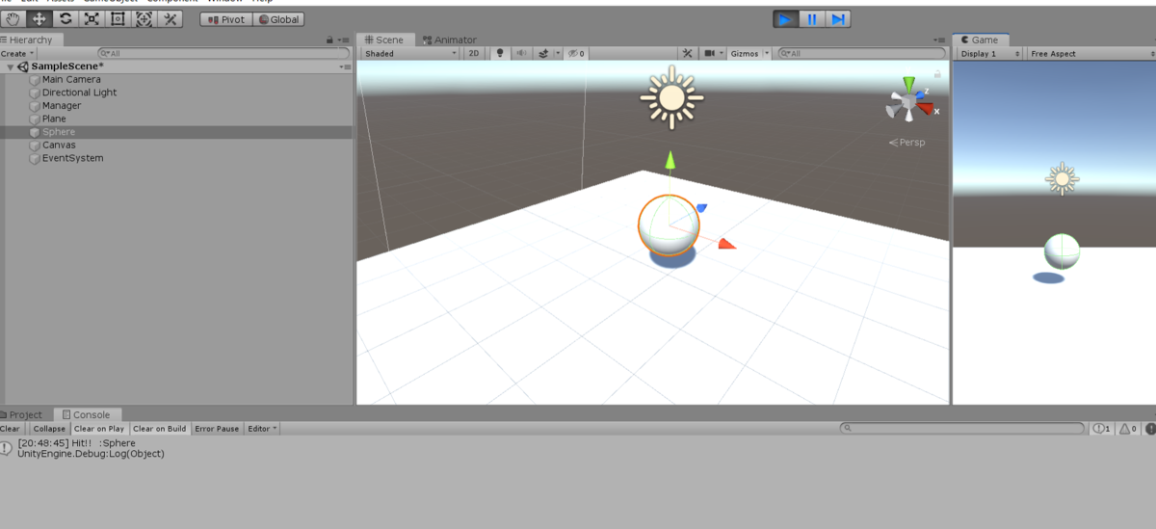
Task: Click Clear in the Console
Action: coord(10,429)
